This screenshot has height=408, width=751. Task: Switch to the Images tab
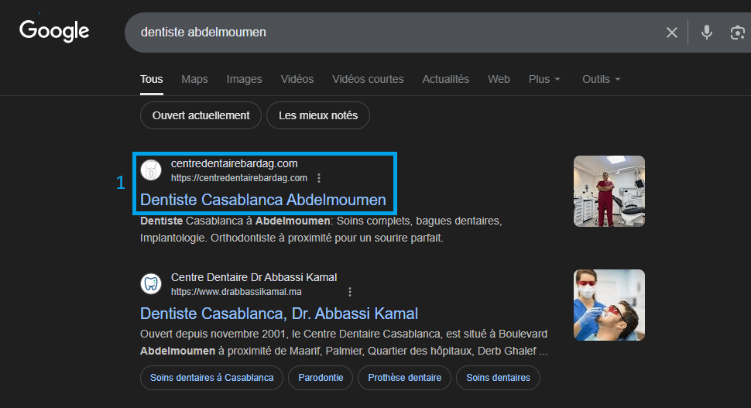[244, 79]
